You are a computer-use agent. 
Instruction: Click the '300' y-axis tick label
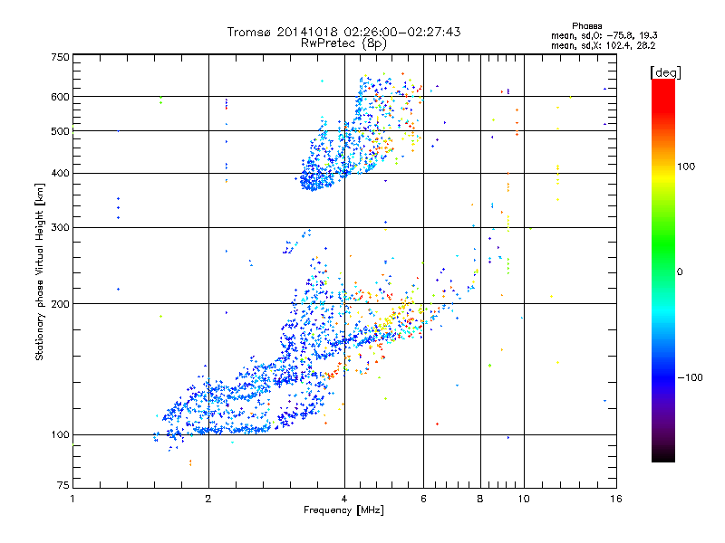tap(60, 228)
